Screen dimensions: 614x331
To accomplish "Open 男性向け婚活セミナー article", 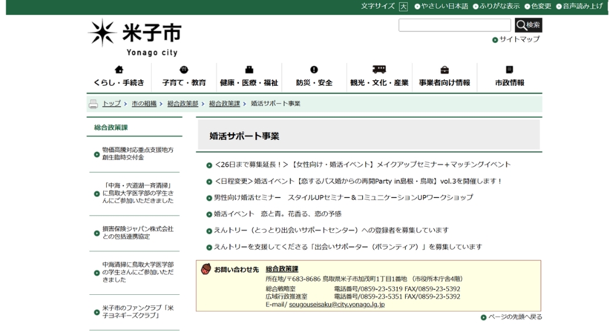I will pyautogui.click(x=343, y=198).
